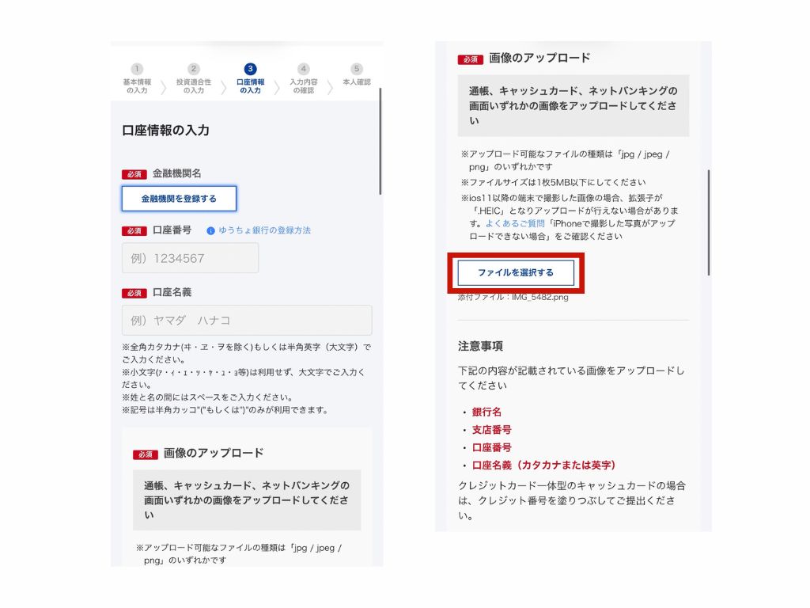Screen dimensions: 810x608
Task: Click the red 支店番号 list item
Action: pos(491,430)
